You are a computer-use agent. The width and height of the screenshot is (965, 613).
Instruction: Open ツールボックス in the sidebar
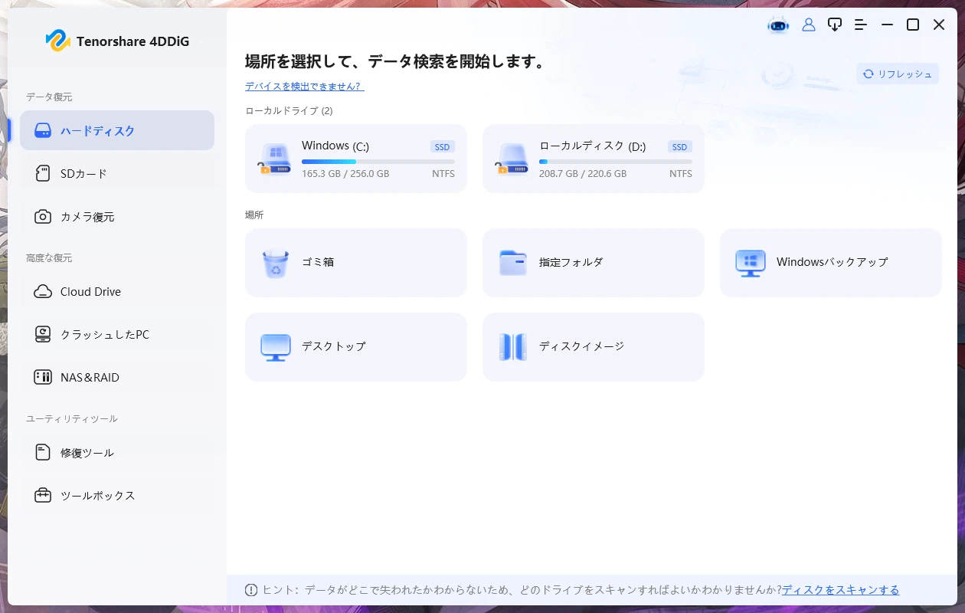pos(117,495)
